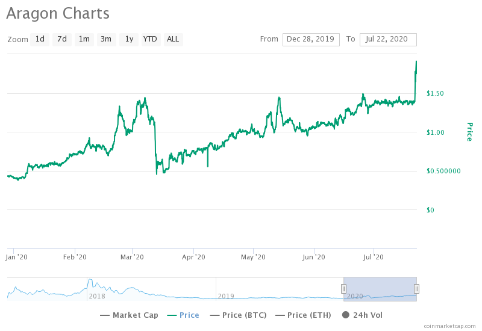The image size is (482, 331).
Task: Click the coinmarketcap.com credit text
Action: 449,326
